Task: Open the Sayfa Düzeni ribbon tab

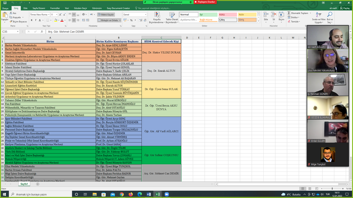Action: click(39, 8)
